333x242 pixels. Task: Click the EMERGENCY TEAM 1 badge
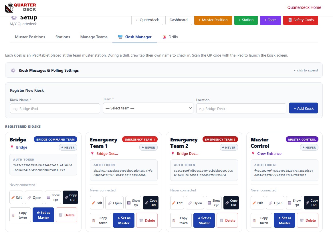point(140,139)
